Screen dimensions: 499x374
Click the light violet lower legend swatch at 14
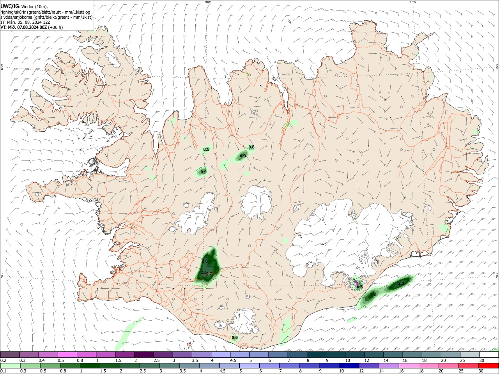389,365
